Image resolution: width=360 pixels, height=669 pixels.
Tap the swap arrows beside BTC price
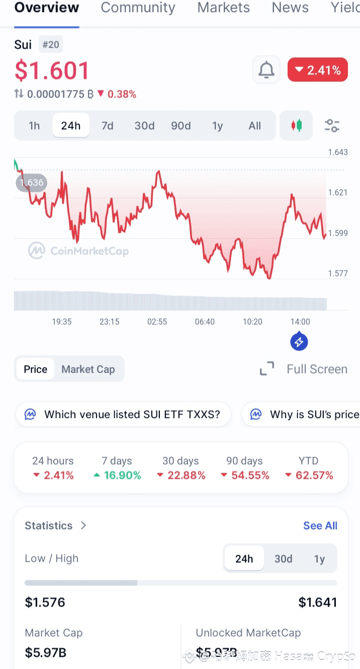pos(19,94)
